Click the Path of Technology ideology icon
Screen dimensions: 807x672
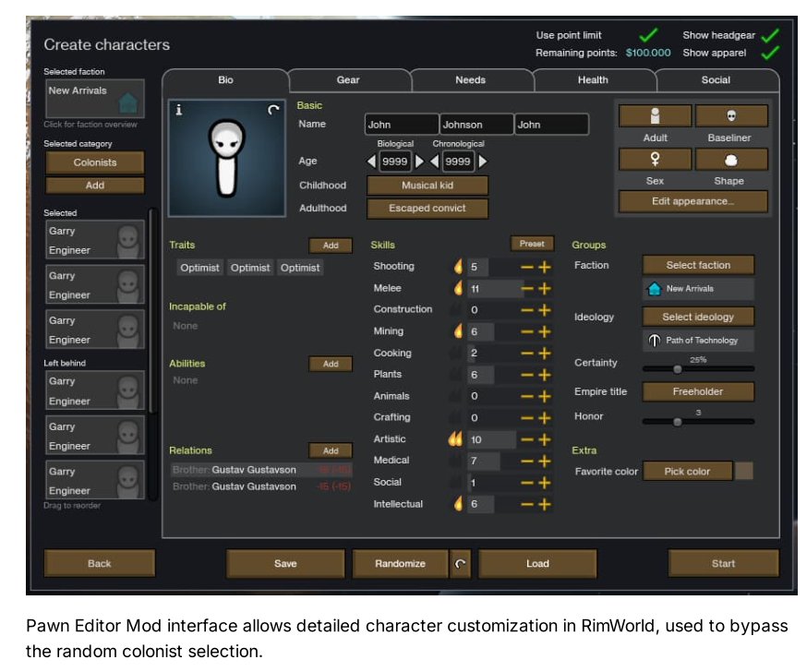654,340
